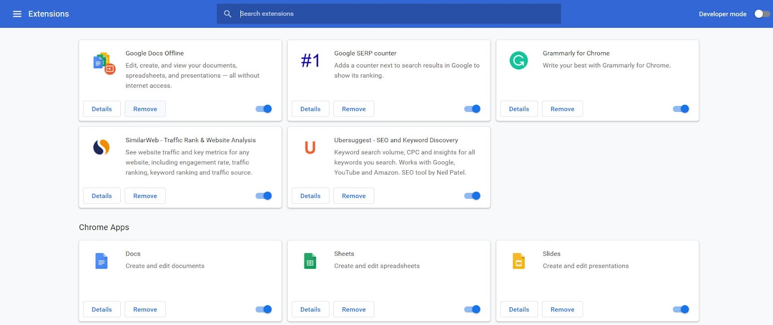The image size is (773, 325).
Task: Remove the SimilarWeb extension
Action: (145, 196)
